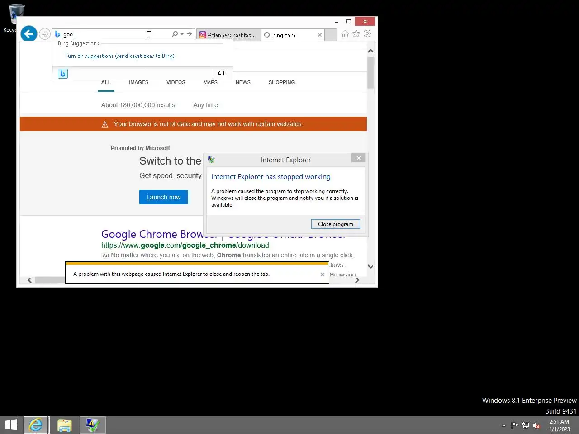This screenshot has width=579, height=434.
Task: Select the ALL results tab
Action: (x=106, y=82)
